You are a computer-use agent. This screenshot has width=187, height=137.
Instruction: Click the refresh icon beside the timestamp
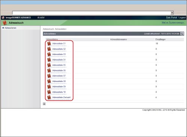click(182, 34)
